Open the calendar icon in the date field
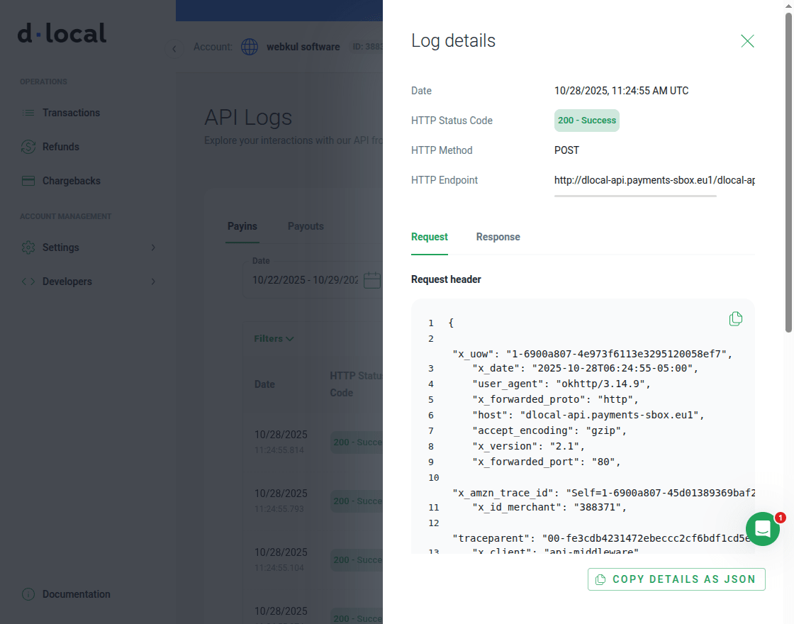 coord(371,279)
